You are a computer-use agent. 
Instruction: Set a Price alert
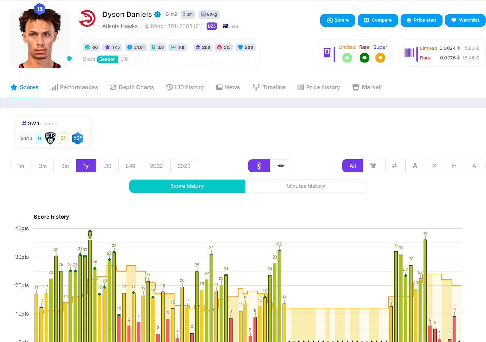pos(421,20)
